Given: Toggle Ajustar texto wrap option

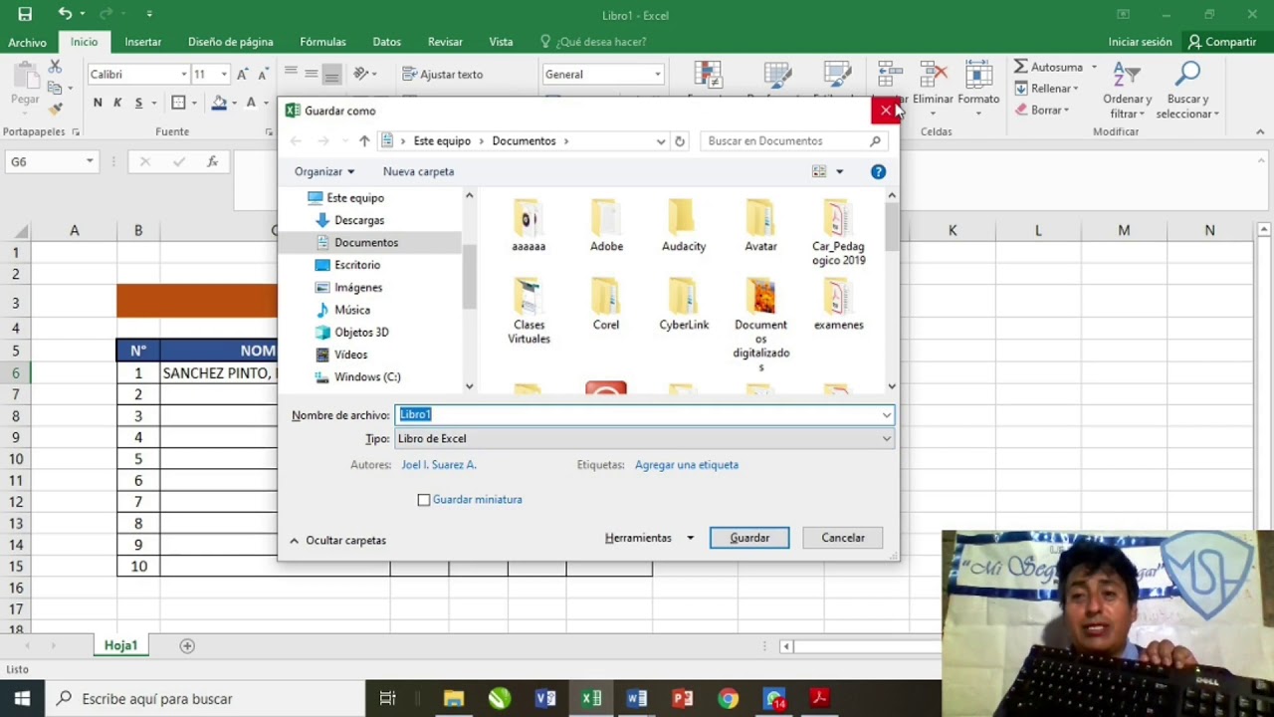Looking at the screenshot, I should pos(443,75).
